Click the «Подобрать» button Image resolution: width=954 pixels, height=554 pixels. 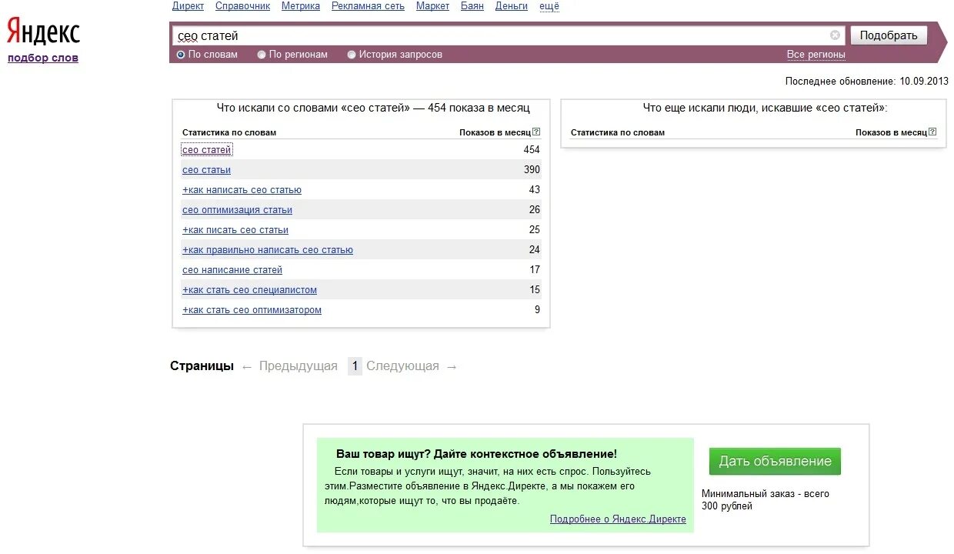tap(889, 35)
